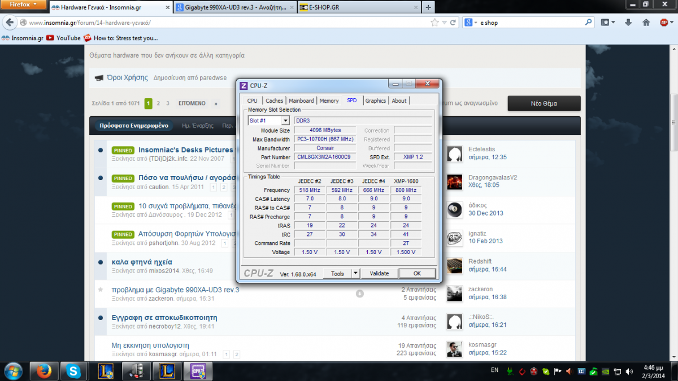Image resolution: width=678 pixels, height=381 pixels.
Task: Select the About tab in CPU-Z
Action: pyautogui.click(x=399, y=100)
